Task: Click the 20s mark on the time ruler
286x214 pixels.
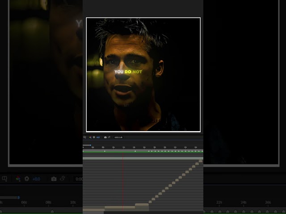Action: click(165, 147)
